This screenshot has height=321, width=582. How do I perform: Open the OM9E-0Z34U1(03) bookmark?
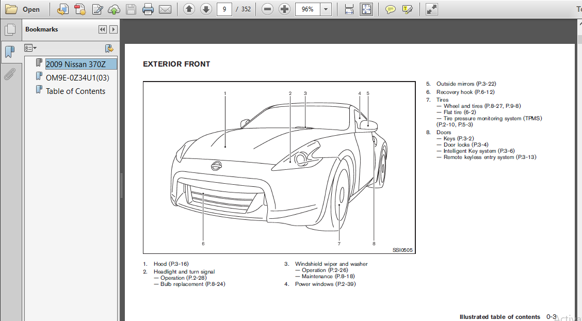click(77, 77)
